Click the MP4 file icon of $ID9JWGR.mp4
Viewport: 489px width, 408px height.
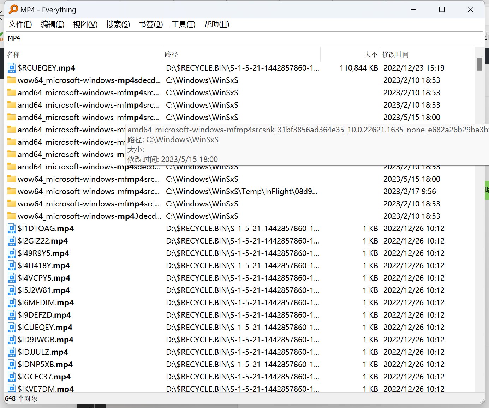(x=12, y=340)
